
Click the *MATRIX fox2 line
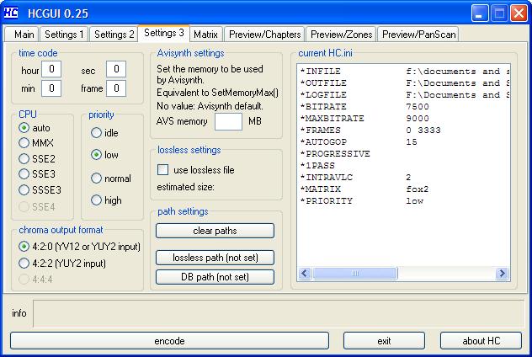(364, 189)
